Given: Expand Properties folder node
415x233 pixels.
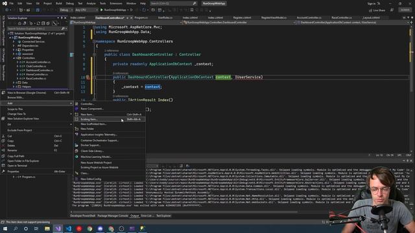Looking at the screenshot, I should click(x=14, y=50).
